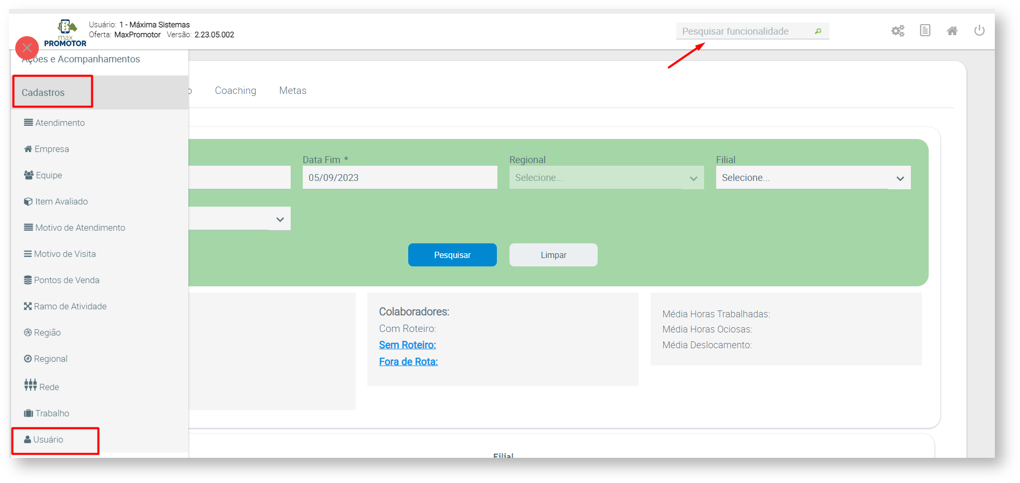
Task: Click the Média Deslocamento text
Action: click(707, 345)
